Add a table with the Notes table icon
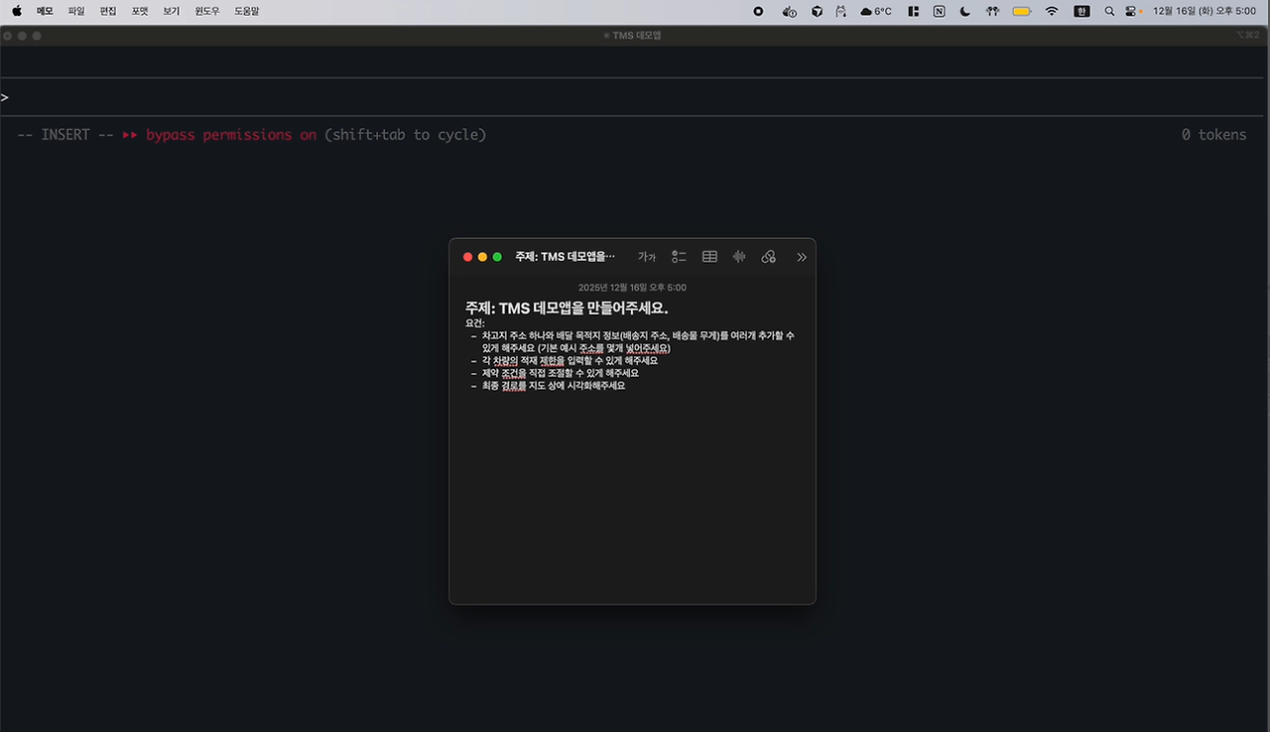 [709, 257]
